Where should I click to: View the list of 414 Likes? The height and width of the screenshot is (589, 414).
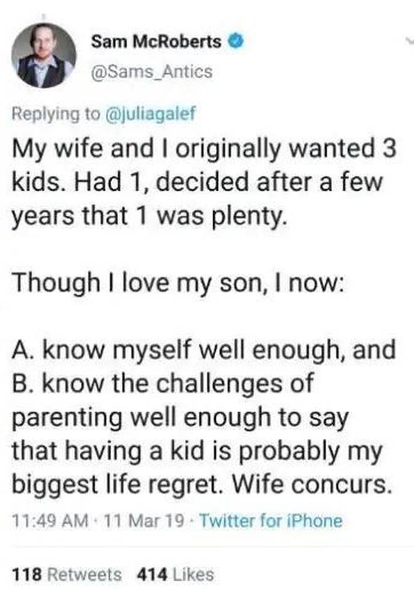coord(176,575)
